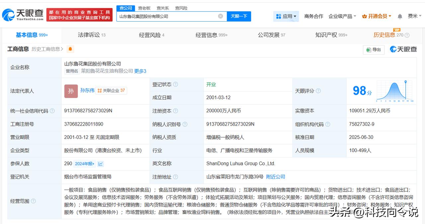Clear the search box with the X icon
This screenshot has width=425, height=224.
tap(220, 16)
